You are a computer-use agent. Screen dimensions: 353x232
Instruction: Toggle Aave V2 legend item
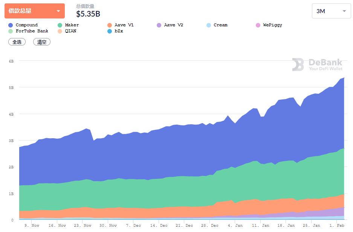point(170,25)
